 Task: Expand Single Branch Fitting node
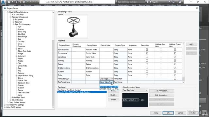16,76
